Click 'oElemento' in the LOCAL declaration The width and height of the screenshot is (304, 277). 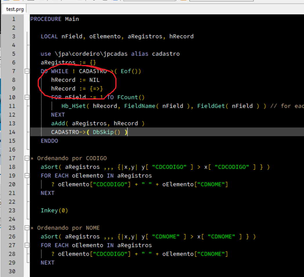[x=105, y=37]
